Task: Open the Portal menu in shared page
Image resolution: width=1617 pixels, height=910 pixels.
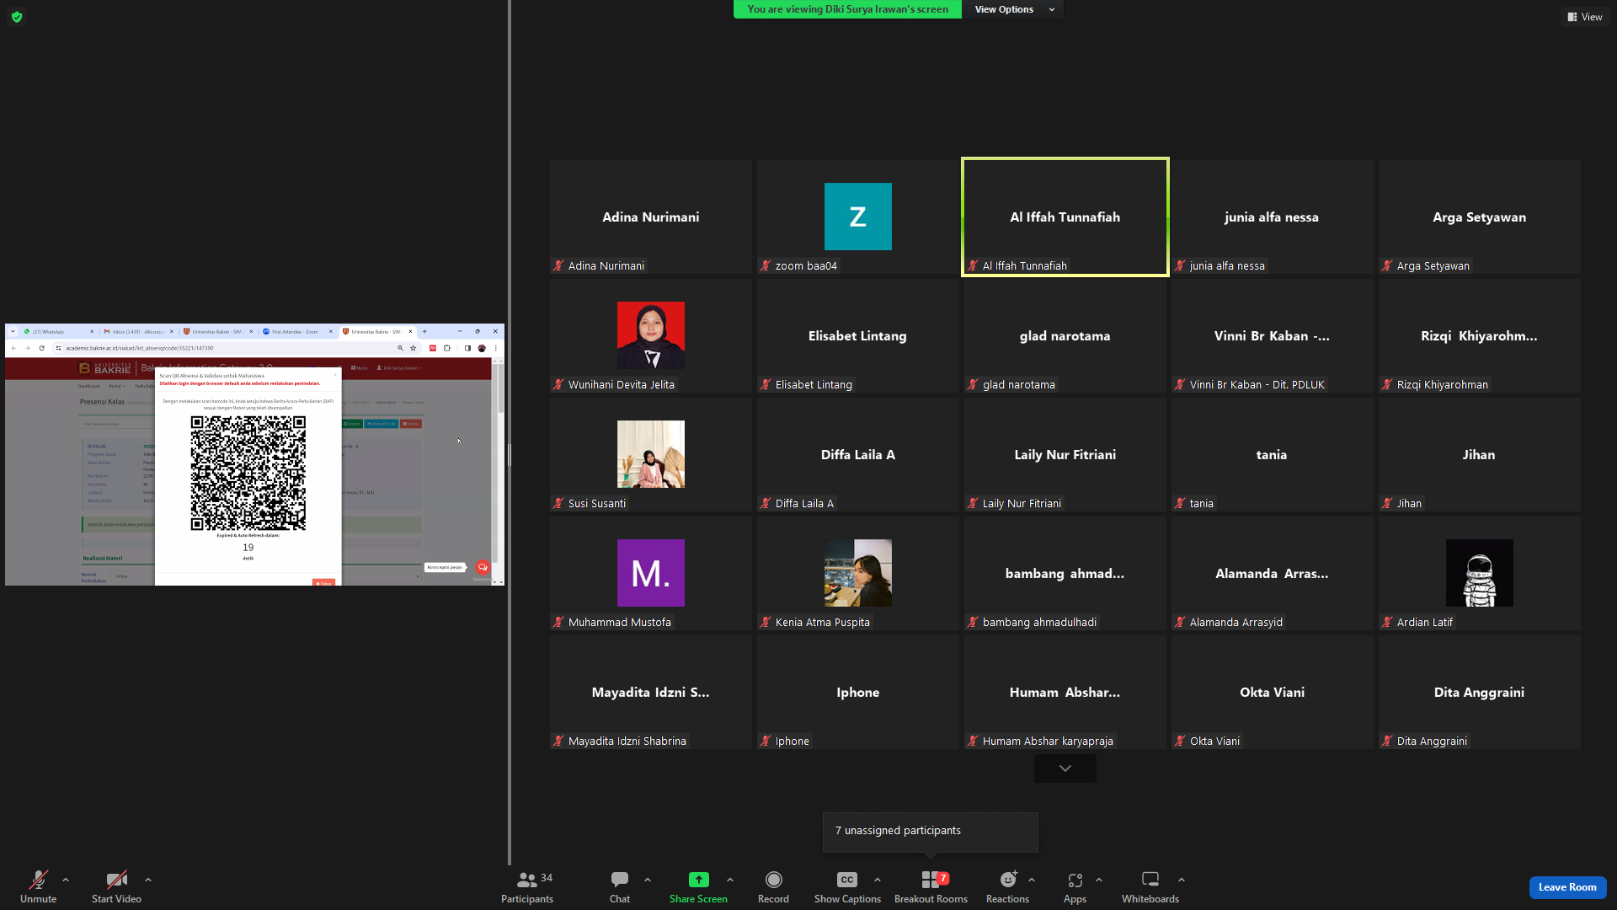Action: click(116, 387)
